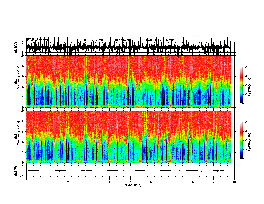This screenshot has width=264, height=204.
Task: Click the ch.1 spectrogram colorbar
Action: [241, 85]
